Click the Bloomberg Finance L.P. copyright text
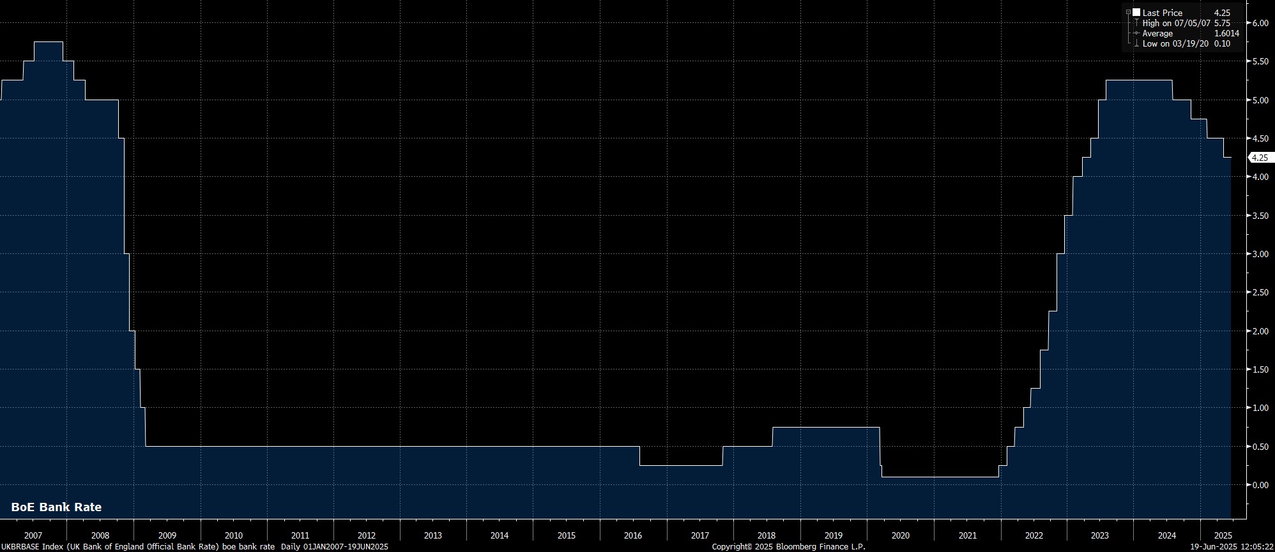1275x552 pixels. pos(789,547)
